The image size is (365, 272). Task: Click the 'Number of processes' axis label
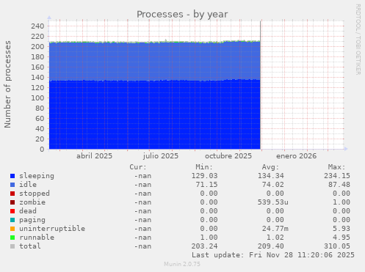point(7,84)
